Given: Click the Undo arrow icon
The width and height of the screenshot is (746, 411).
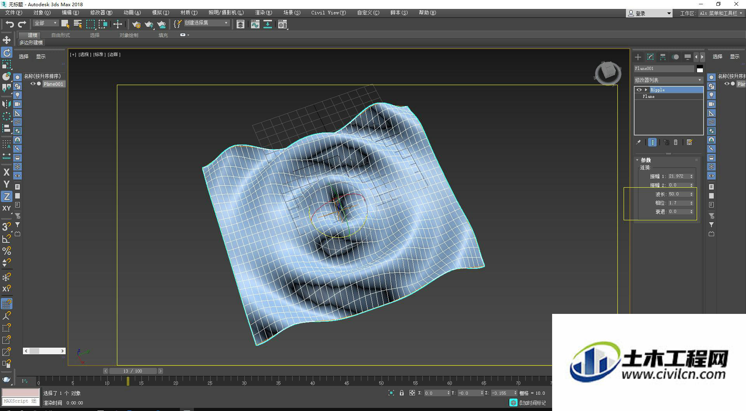Looking at the screenshot, I should [10, 24].
